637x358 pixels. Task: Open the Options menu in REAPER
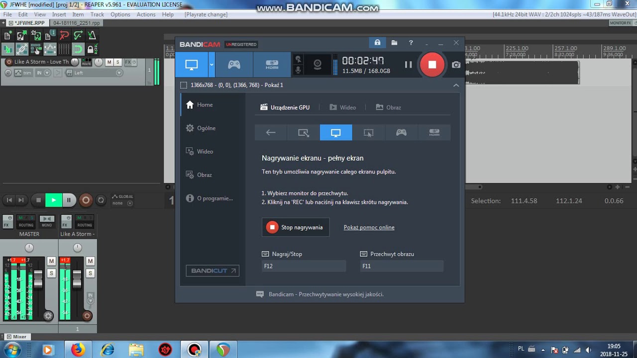[x=120, y=14]
